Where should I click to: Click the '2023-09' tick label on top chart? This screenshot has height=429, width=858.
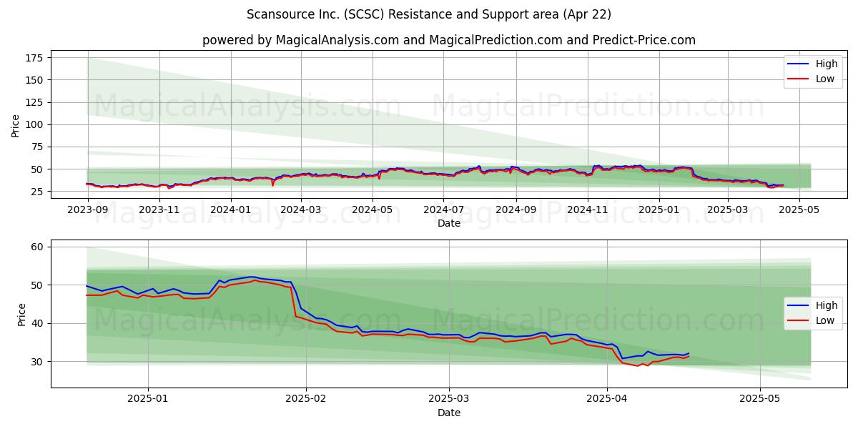(87, 211)
